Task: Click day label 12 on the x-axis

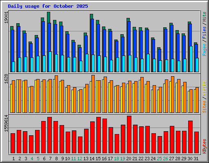Action: (x=80, y=159)
